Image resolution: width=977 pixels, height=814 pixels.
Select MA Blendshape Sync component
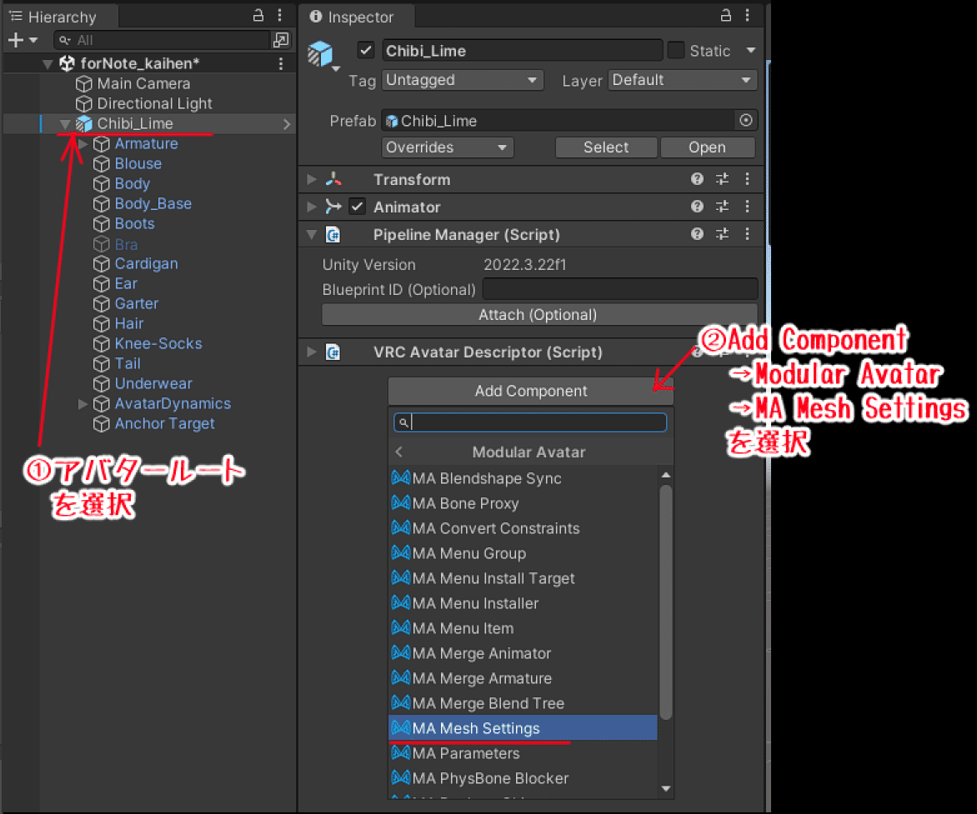(523, 478)
